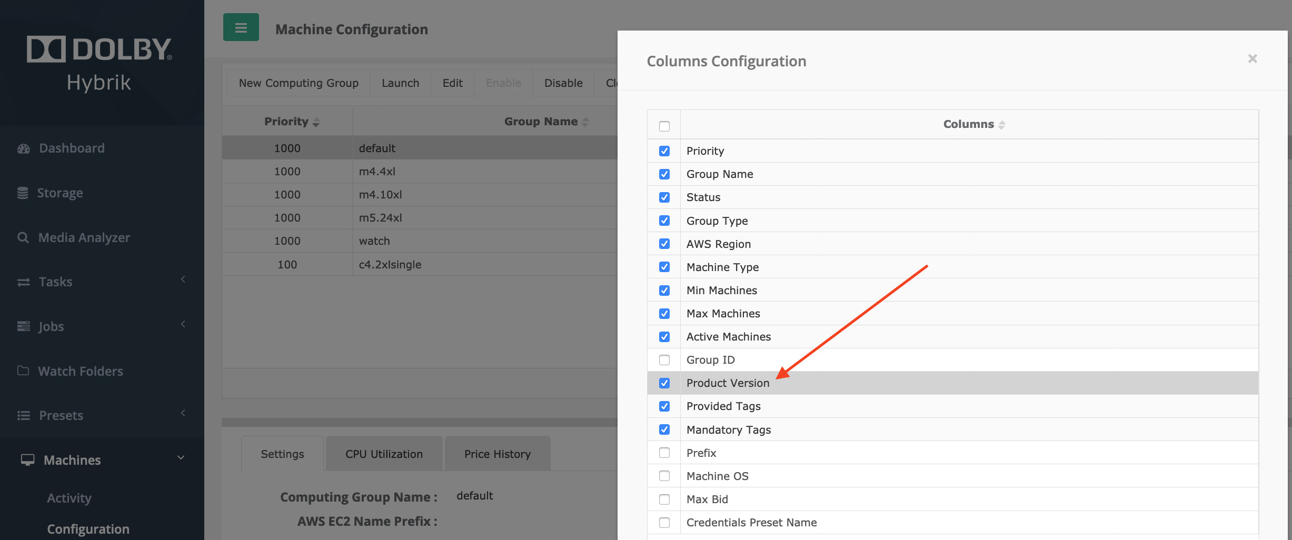
Task: Expand the Presets sidebar chevron
Action: pos(183,413)
